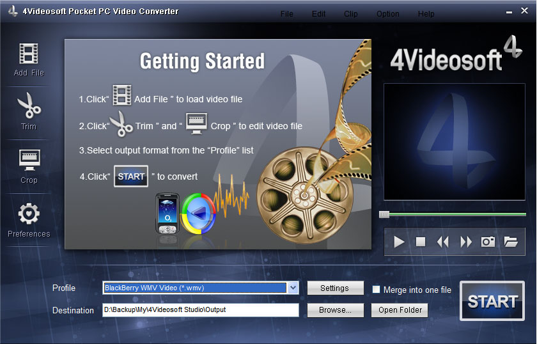Stop video playback
Screen dimensions: 537x344
pos(421,242)
